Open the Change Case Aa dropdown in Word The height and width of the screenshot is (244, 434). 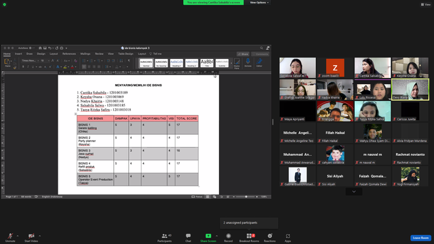66,60
